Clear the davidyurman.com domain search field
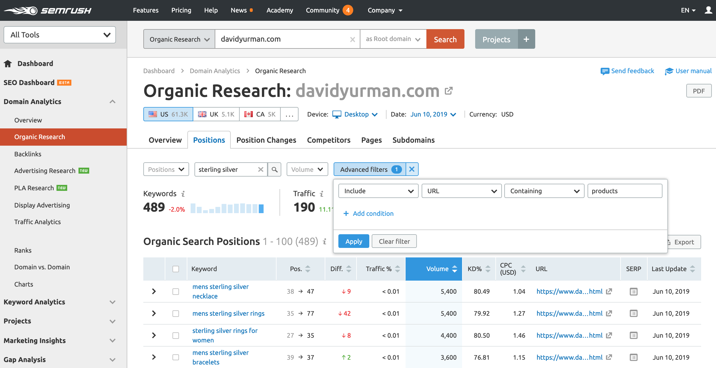716x368 pixels. tap(352, 39)
